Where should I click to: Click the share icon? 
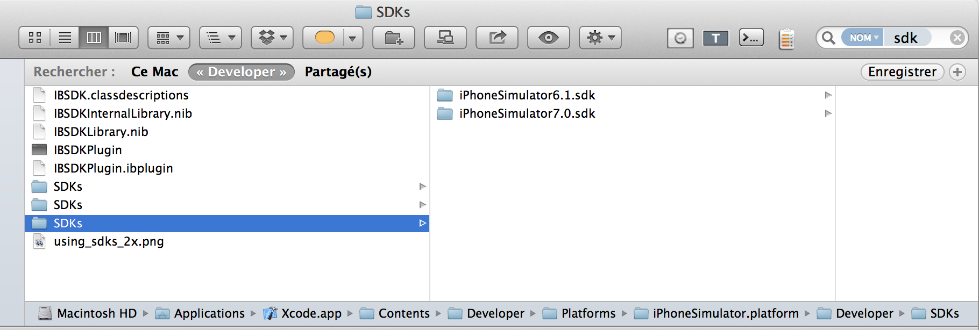pyautogui.click(x=497, y=38)
